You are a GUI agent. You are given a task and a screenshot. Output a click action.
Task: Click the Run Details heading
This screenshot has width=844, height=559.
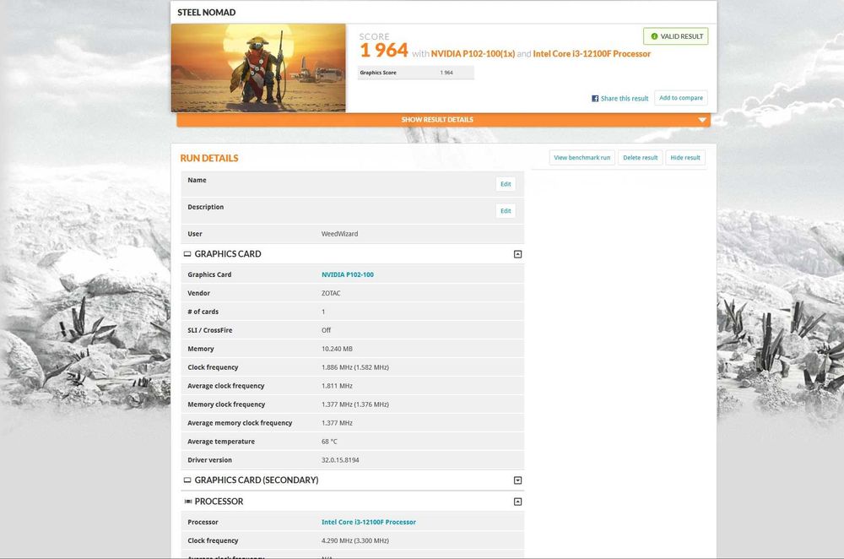209,159
